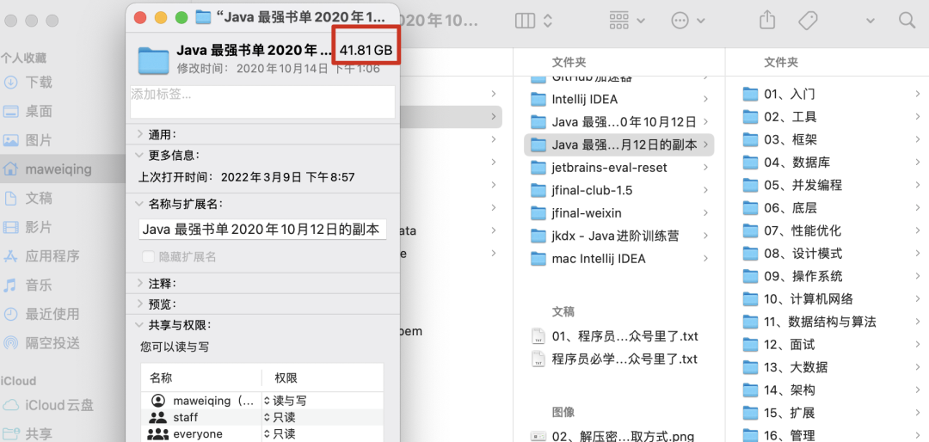The height and width of the screenshot is (442, 929).
Task: Click the folder name text field
Action: click(262, 230)
